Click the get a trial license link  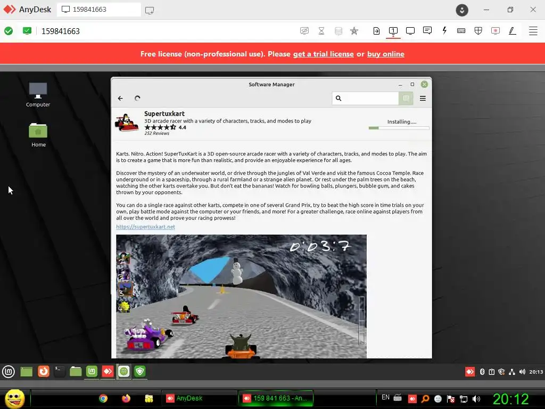323,54
